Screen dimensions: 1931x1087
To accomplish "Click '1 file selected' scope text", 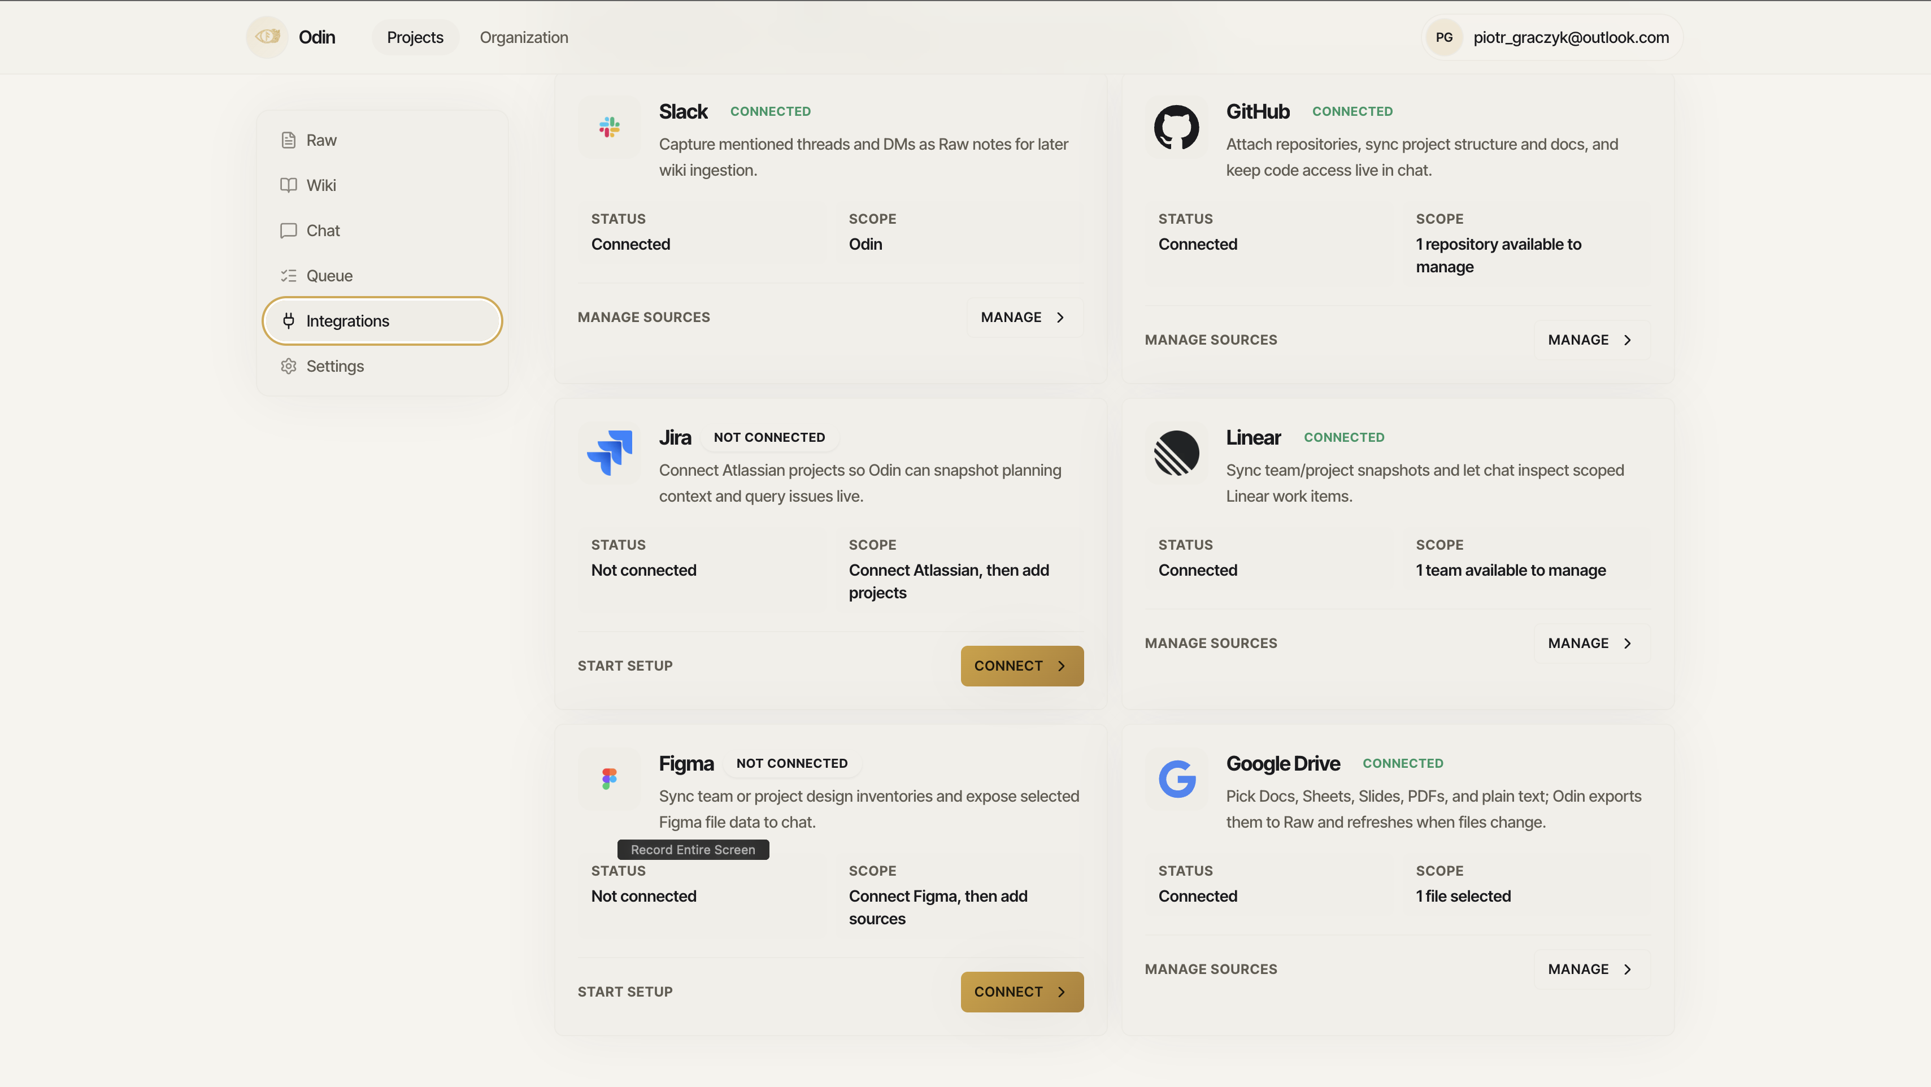I will [1463, 897].
